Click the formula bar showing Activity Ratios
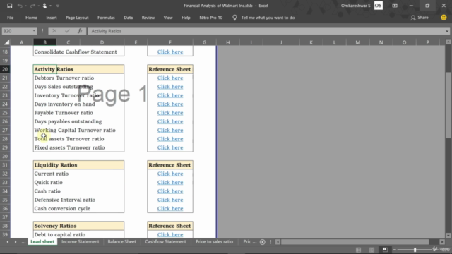This screenshot has width=452, height=254. point(266,31)
